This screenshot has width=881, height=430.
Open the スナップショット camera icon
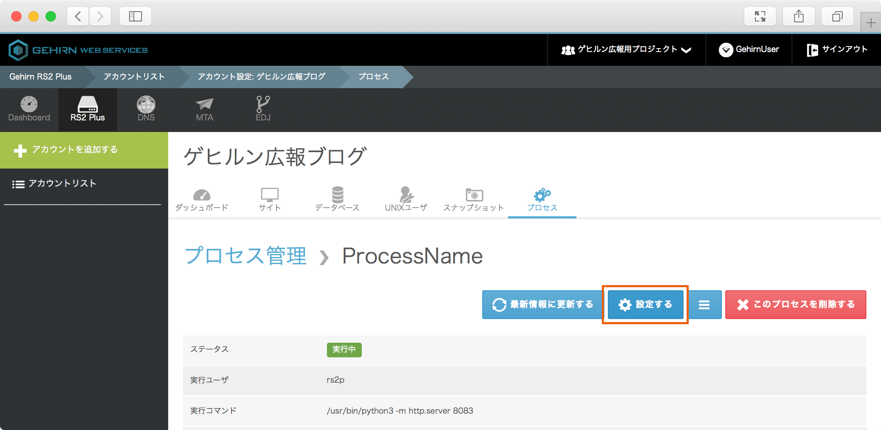pos(474,195)
